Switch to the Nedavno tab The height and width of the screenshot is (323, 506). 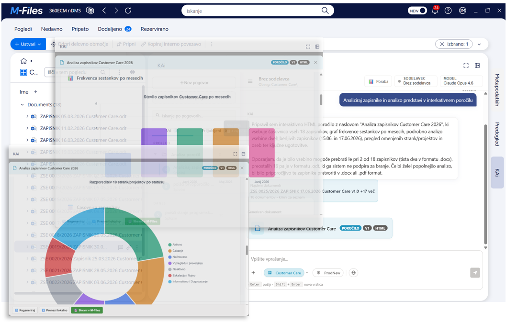point(52,29)
